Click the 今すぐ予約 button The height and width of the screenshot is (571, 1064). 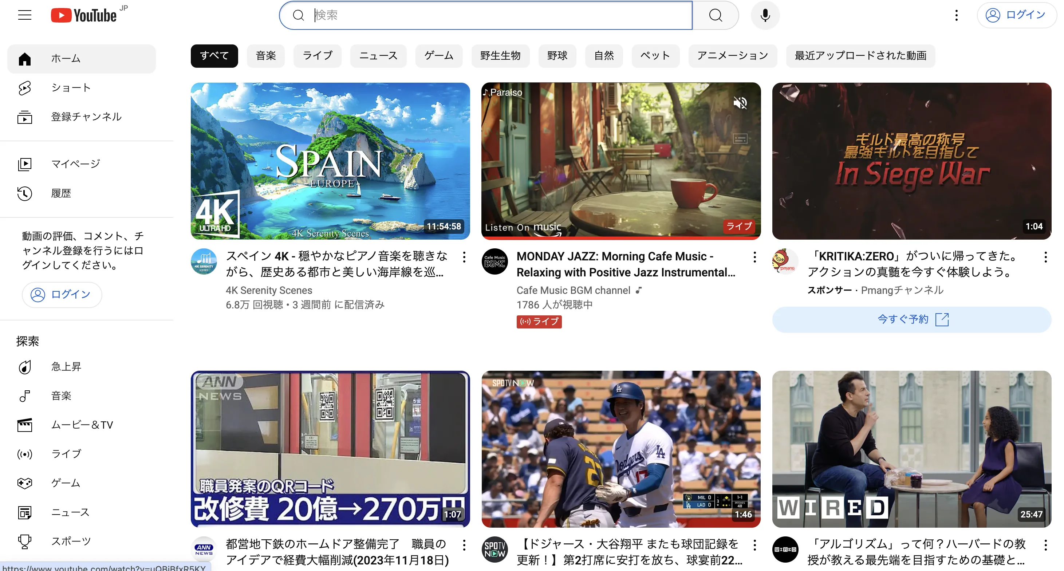tap(911, 319)
